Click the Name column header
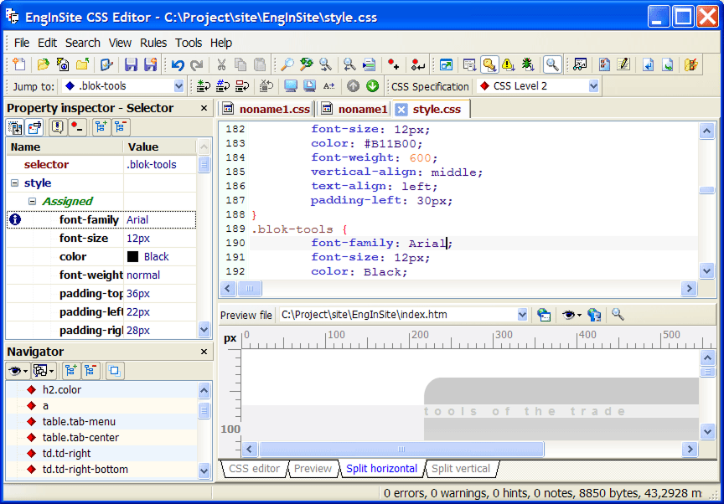724x504 pixels. point(65,147)
